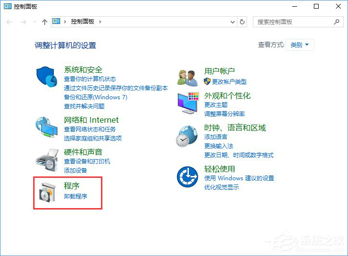The height and width of the screenshot is (256, 348).
Task: Open the address bar history dropdown arrow
Action: coord(233,22)
